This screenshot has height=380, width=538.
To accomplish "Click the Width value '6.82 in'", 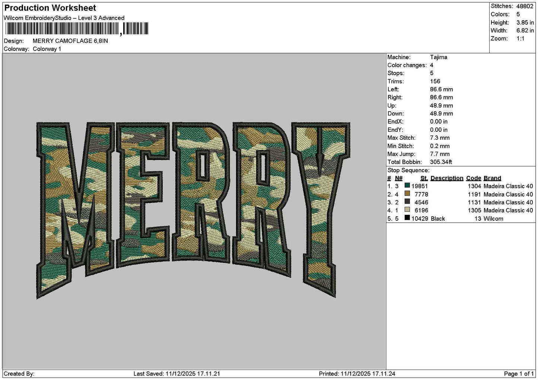I will (525, 31).
